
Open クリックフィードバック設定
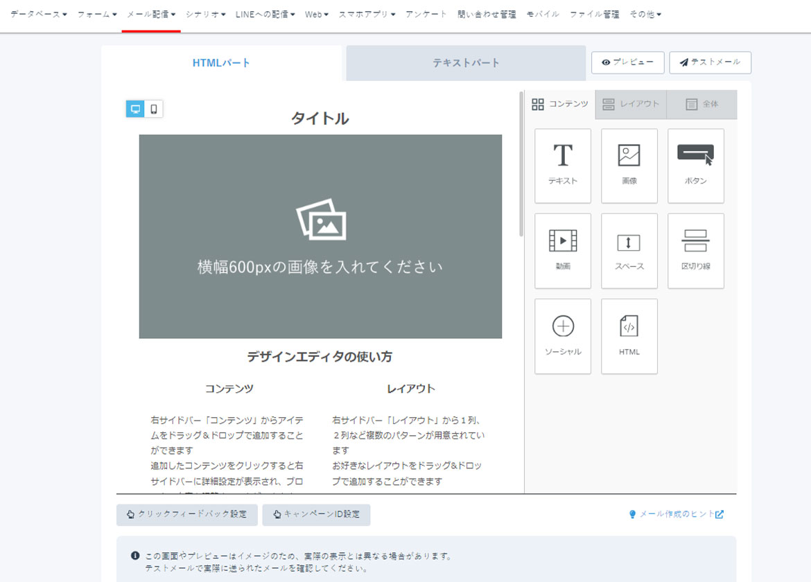tap(186, 515)
